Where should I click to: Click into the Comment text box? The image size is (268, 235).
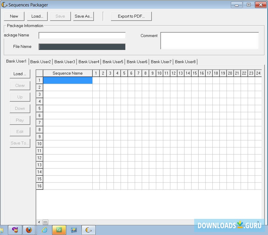(210, 41)
